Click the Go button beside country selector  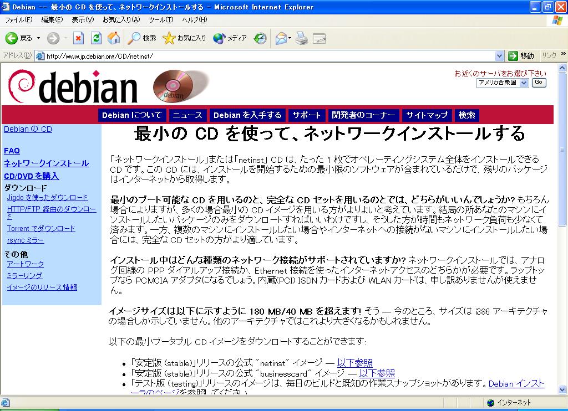(x=539, y=83)
